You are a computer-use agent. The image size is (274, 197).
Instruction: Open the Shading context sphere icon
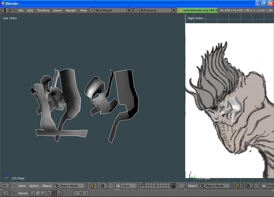pyautogui.click(x=43, y=193)
